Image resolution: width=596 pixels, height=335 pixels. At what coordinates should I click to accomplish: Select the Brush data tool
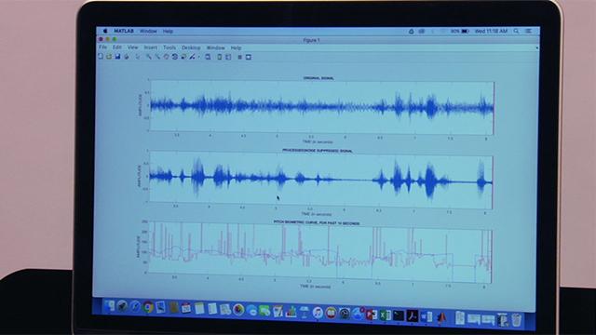pyautogui.click(x=193, y=57)
